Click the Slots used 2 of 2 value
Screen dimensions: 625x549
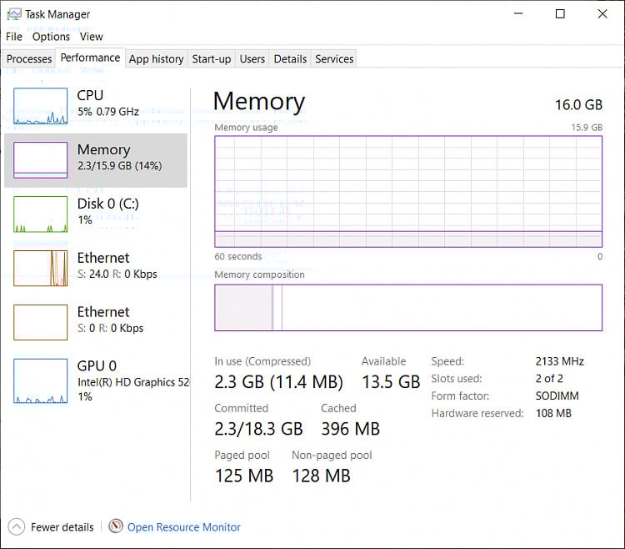[549, 378]
